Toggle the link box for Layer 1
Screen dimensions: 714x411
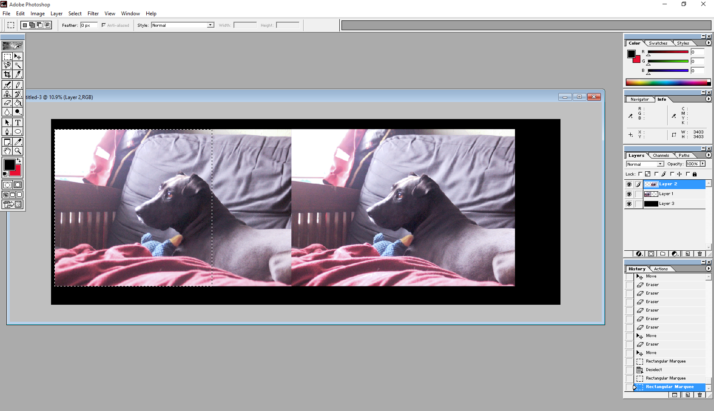638,194
